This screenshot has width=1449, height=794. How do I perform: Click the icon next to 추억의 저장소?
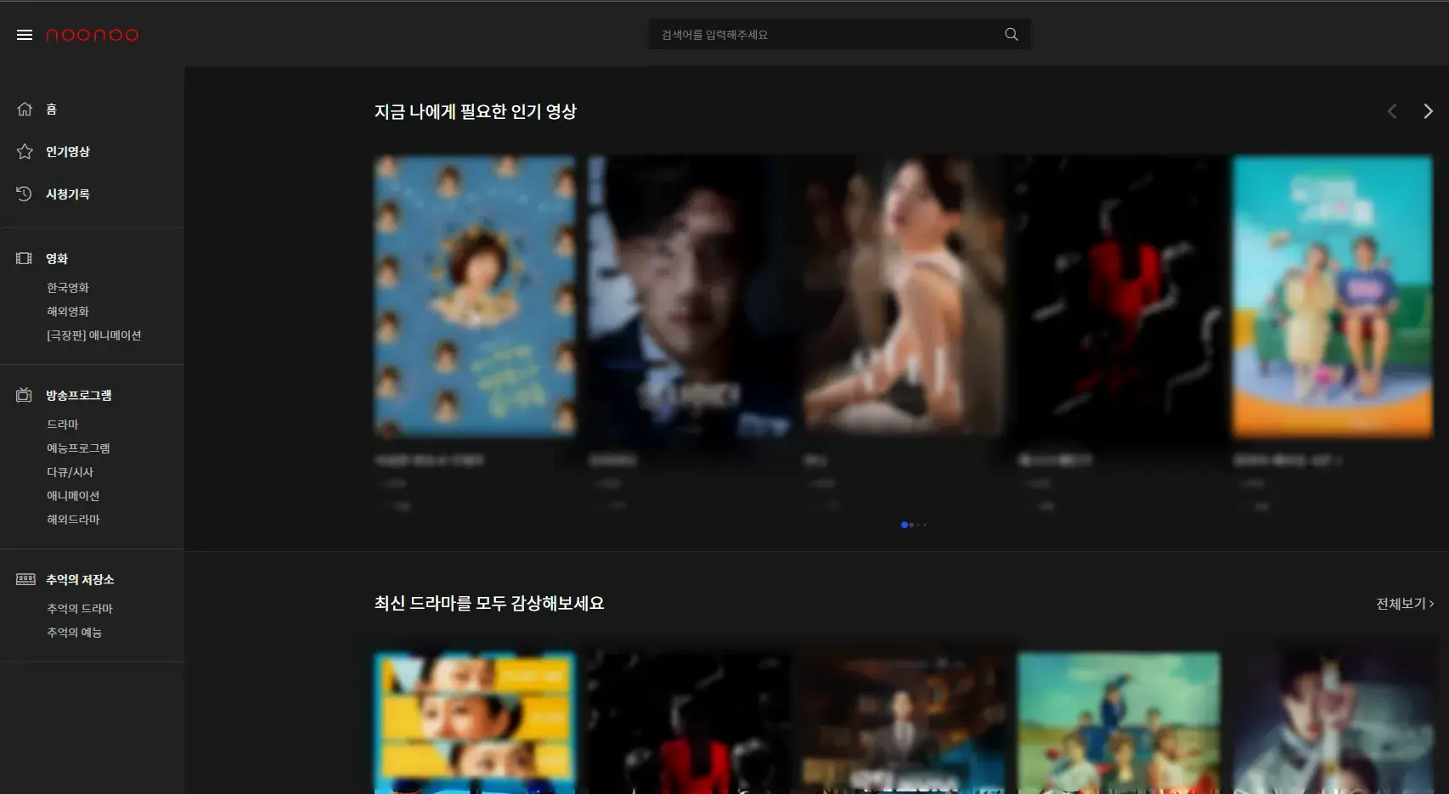tap(25, 579)
